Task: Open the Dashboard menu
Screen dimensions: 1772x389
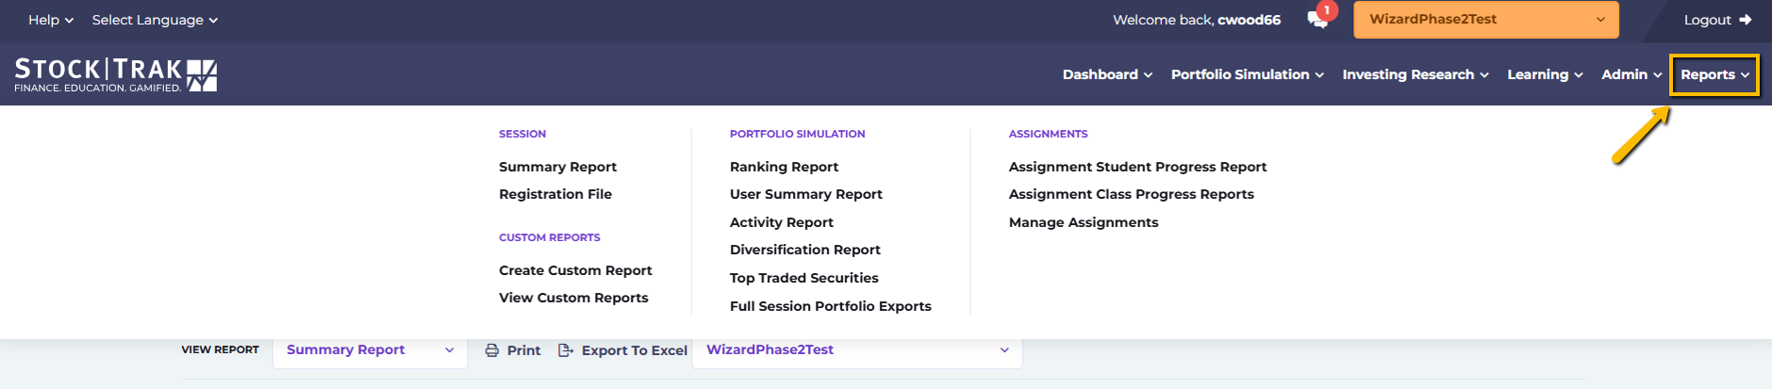Action: click(1107, 74)
